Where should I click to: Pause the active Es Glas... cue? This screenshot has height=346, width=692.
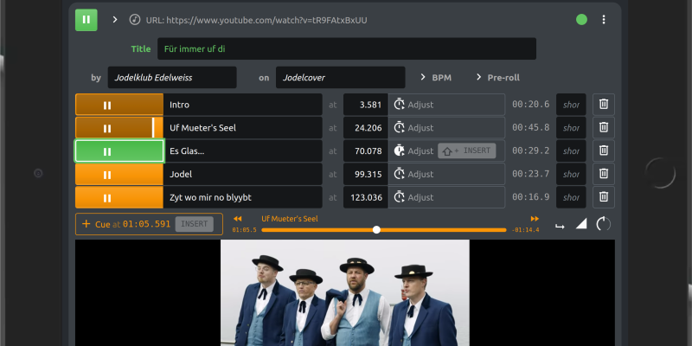click(x=119, y=151)
